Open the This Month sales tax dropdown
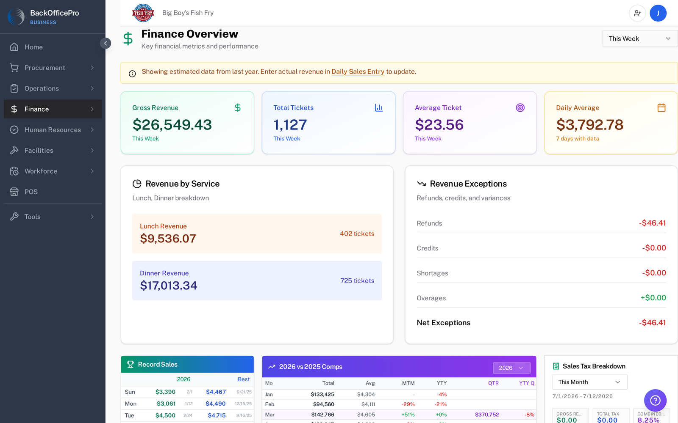The image size is (678, 423). (x=589, y=382)
